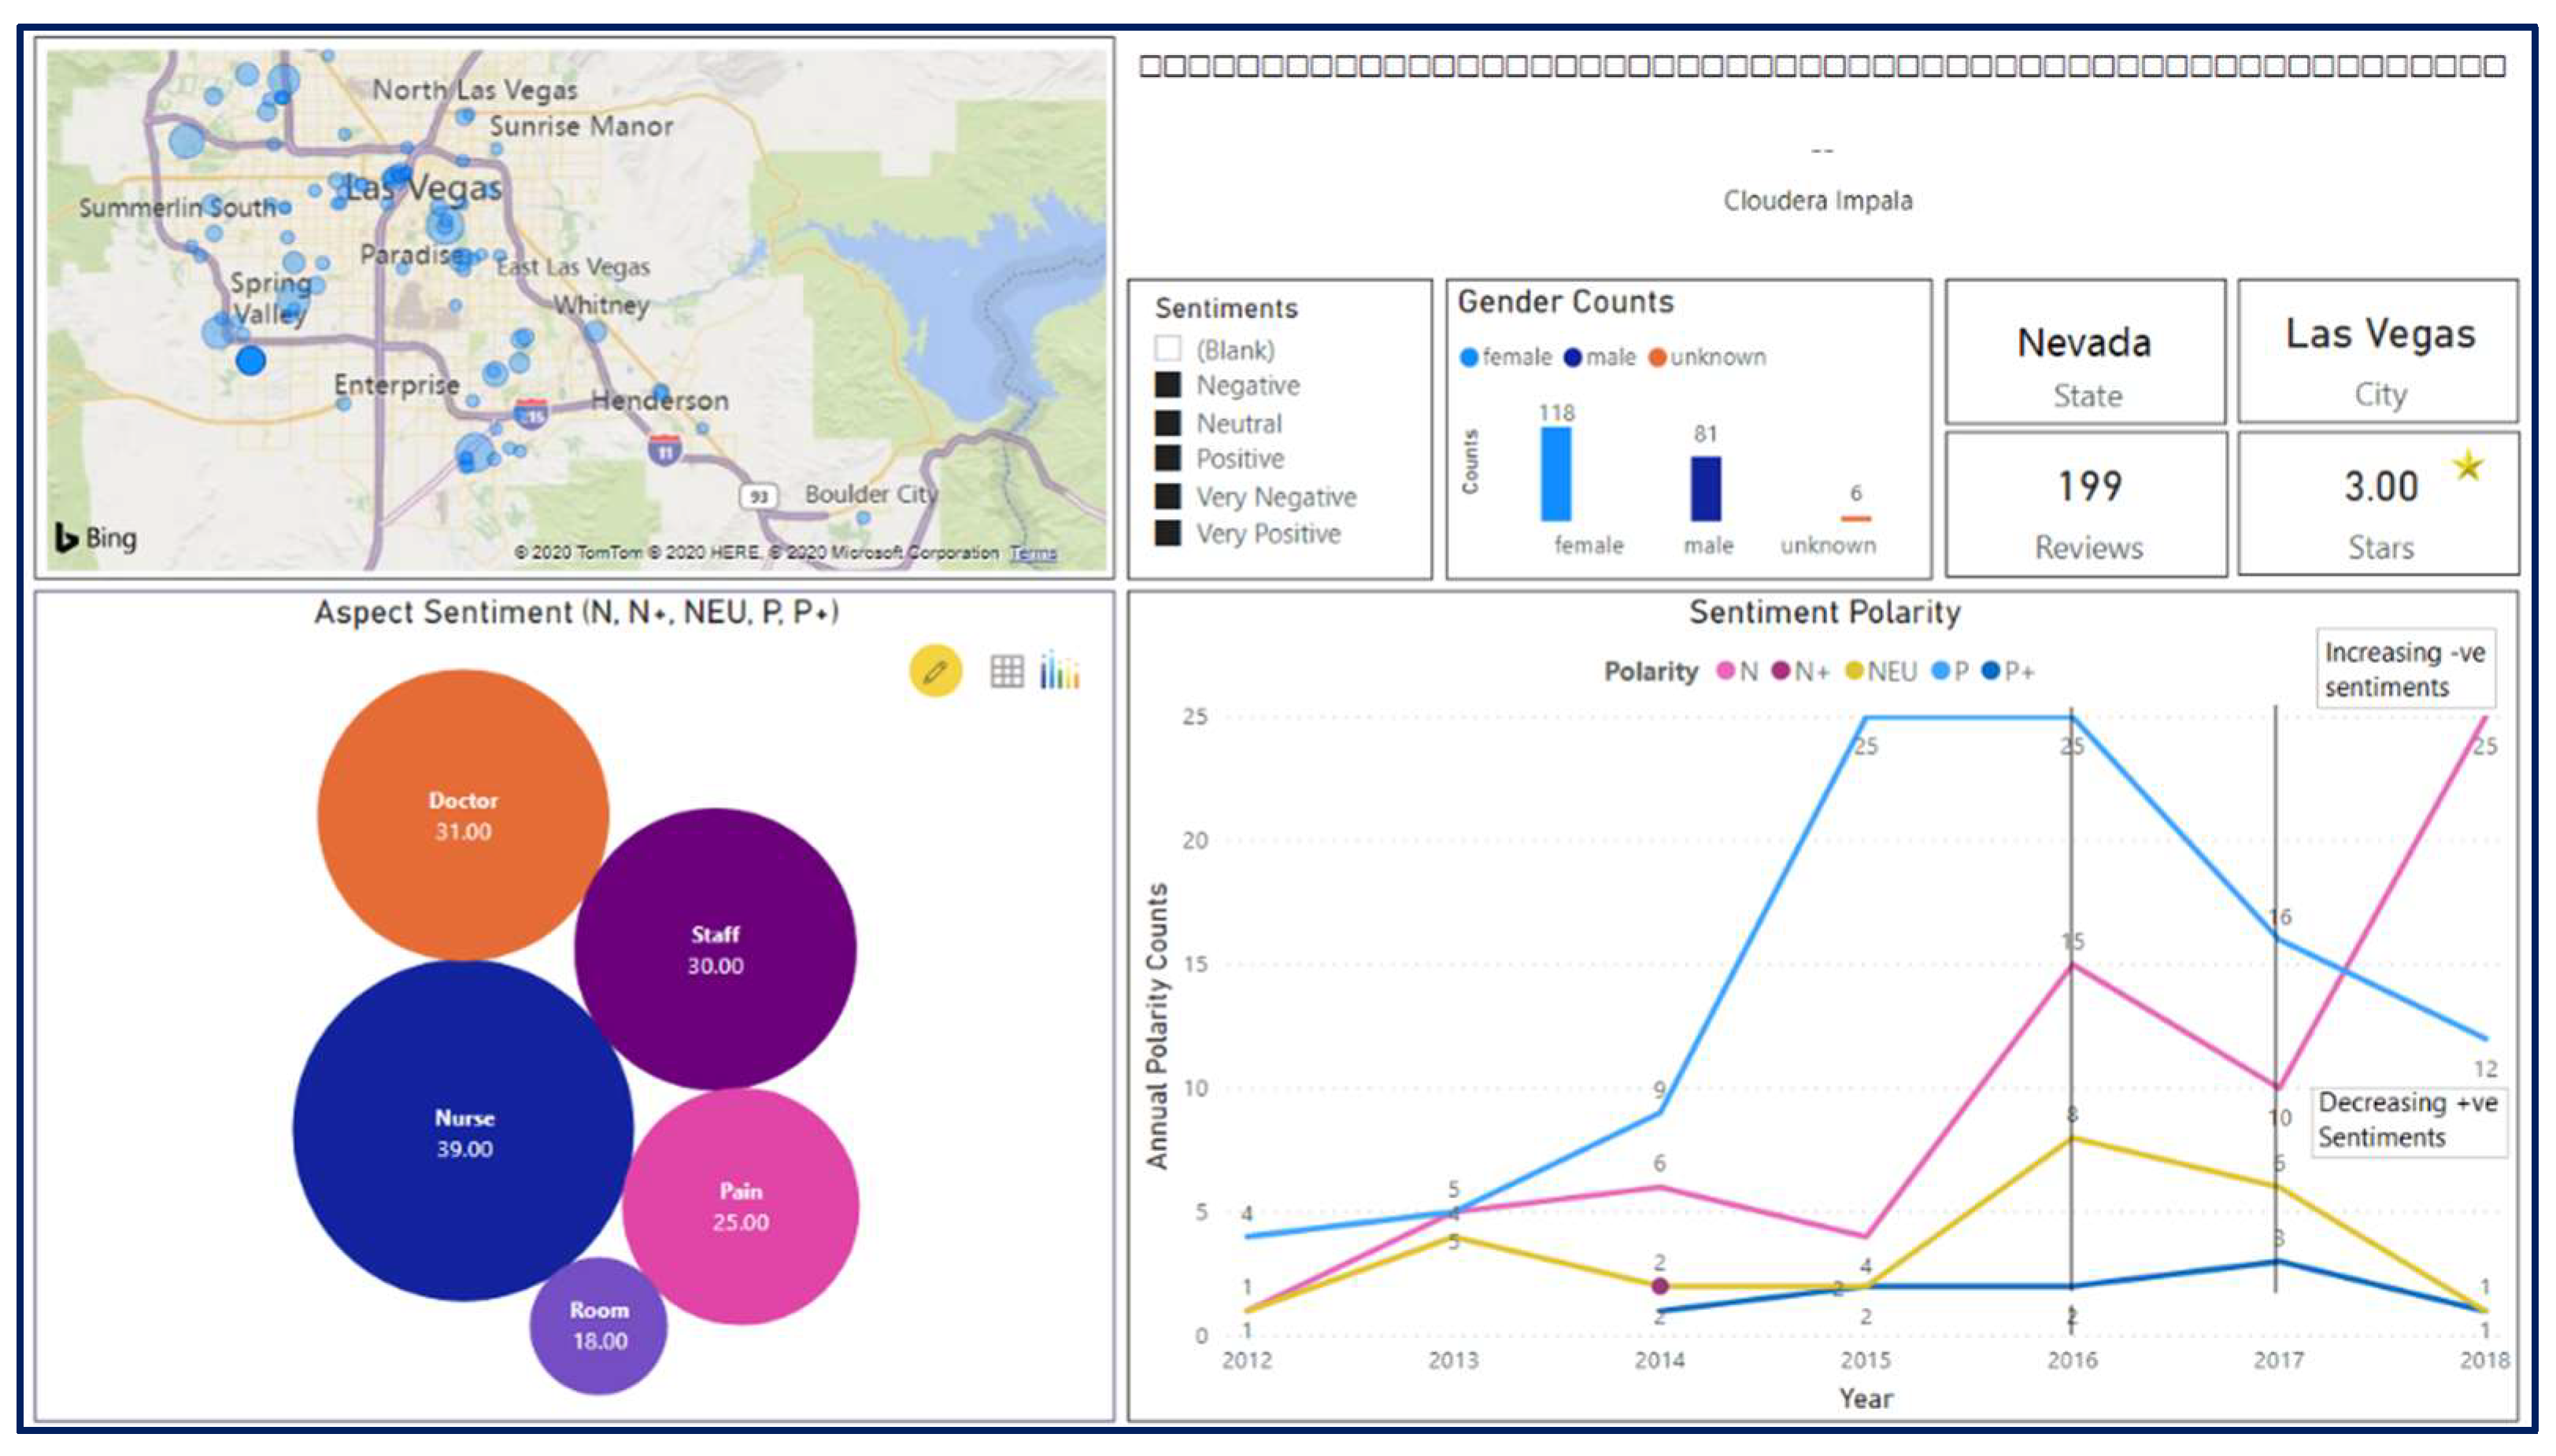Click the Increasing -ve sentiments annotation
Image resolution: width=2556 pixels, height=1456 pixels.
(x=2405, y=669)
